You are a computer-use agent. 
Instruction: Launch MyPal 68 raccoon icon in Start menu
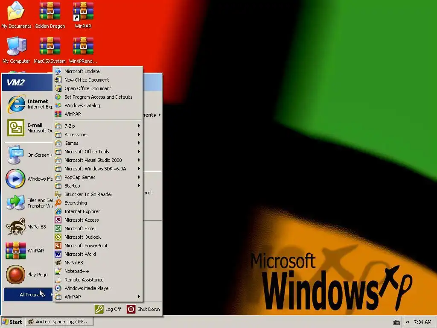(x=29, y=227)
